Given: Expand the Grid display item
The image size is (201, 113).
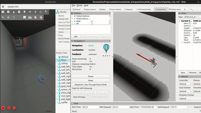Looking at the screenshot, I should (72, 21).
